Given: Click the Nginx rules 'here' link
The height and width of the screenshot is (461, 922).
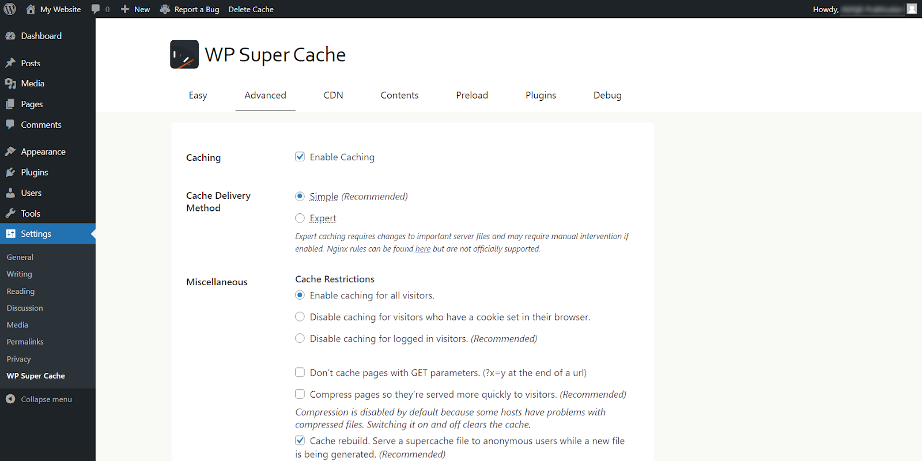Looking at the screenshot, I should click(423, 249).
